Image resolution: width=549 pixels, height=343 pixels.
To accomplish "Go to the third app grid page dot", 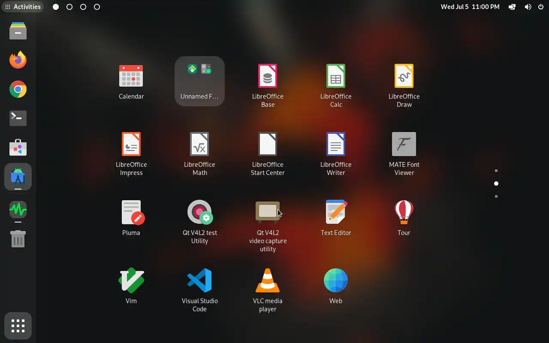I will click(496, 196).
